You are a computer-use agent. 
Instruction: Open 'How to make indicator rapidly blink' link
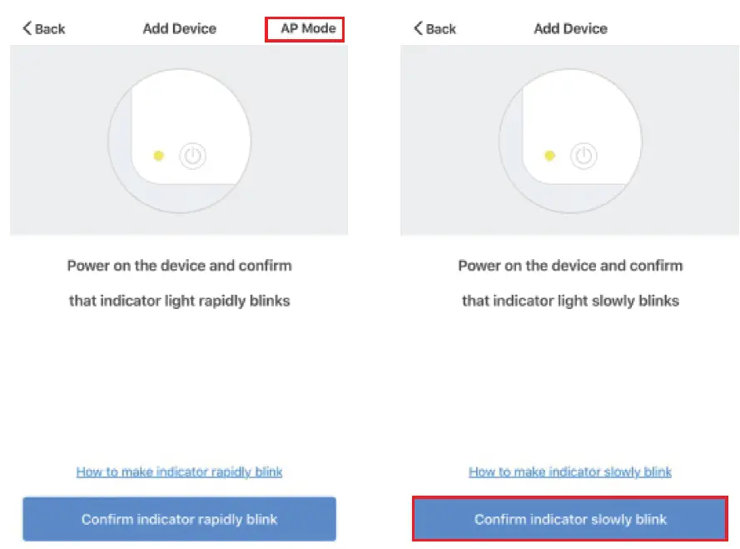(x=179, y=472)
